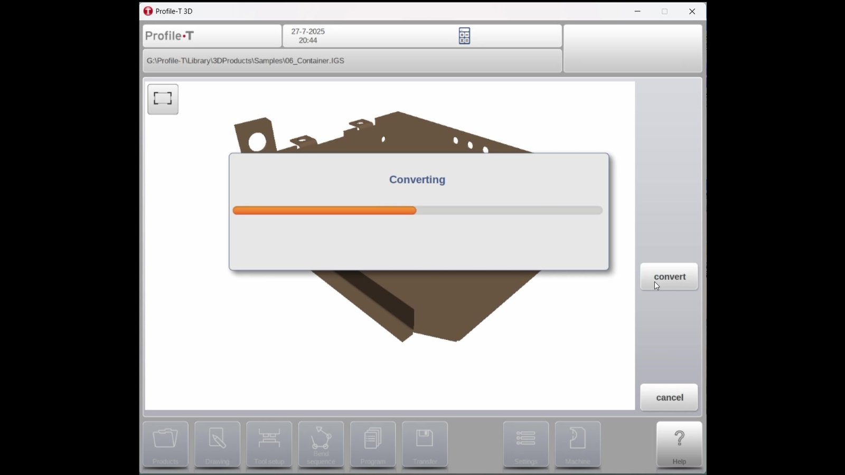Click the 3D container model preview
845x475 pixels.
(390, 245)
